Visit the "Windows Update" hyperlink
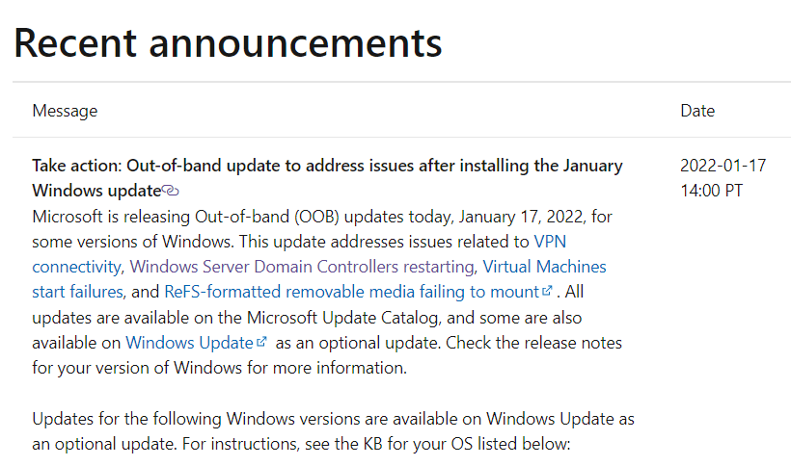Viewport: 791px width, 466px height. coord(189,343)
